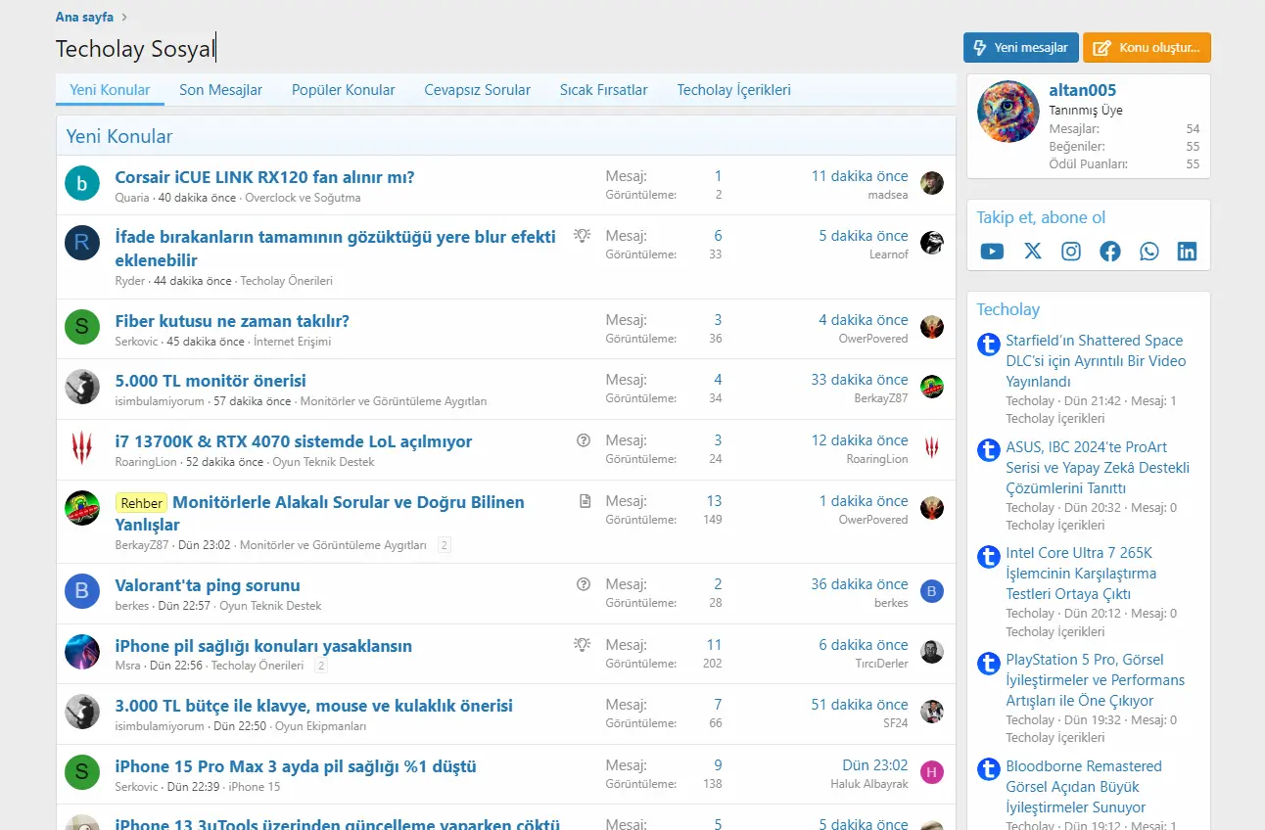Click the yellow Rehber prefix tag
Screen dimensions: 1265x830
coord(142,503)
